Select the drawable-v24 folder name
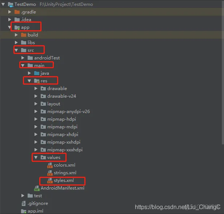Image resolution: width=224 pixels, height=214 pixels. pos(61,96)
